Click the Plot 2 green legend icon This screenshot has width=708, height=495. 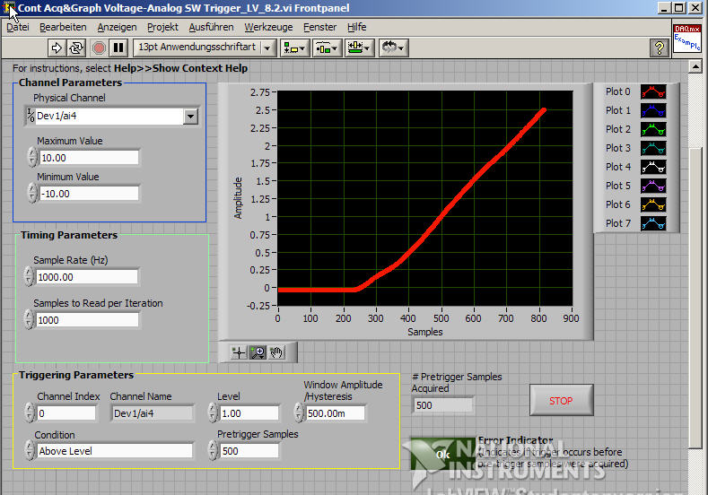point(653,129)
